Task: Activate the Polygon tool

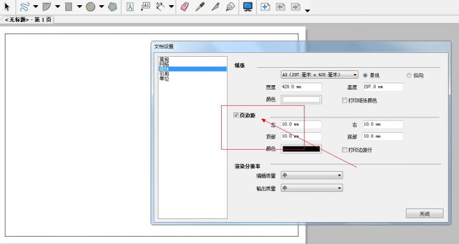Action: pyautogui.click(x=112, y=6)
